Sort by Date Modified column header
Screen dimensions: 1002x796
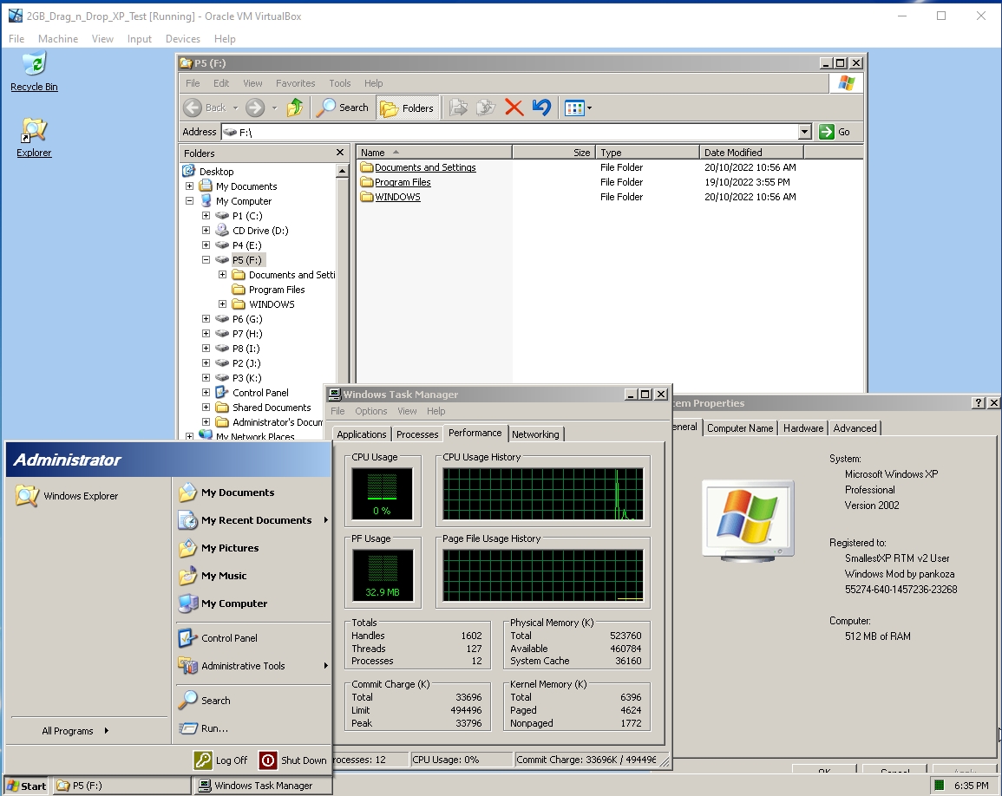click(x=751, y=152)
